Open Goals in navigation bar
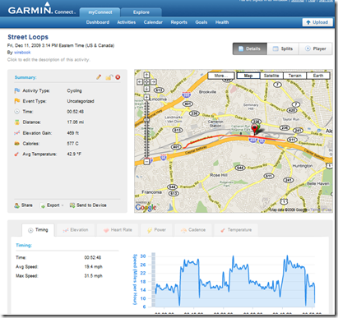 tap(201, 22)
